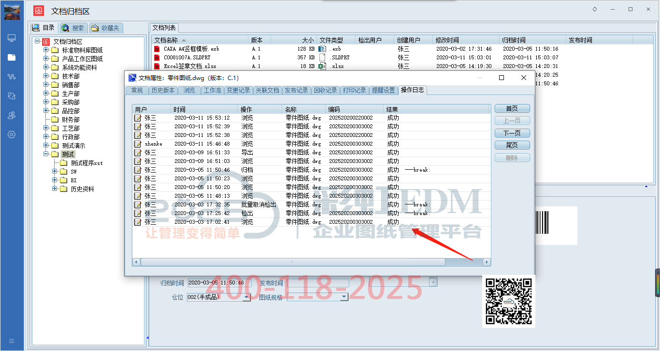Click the log icon of the 16:51:33 导出 entry
Image resolution: width=660 pixels, height=351 pixels.
[138, 152]
